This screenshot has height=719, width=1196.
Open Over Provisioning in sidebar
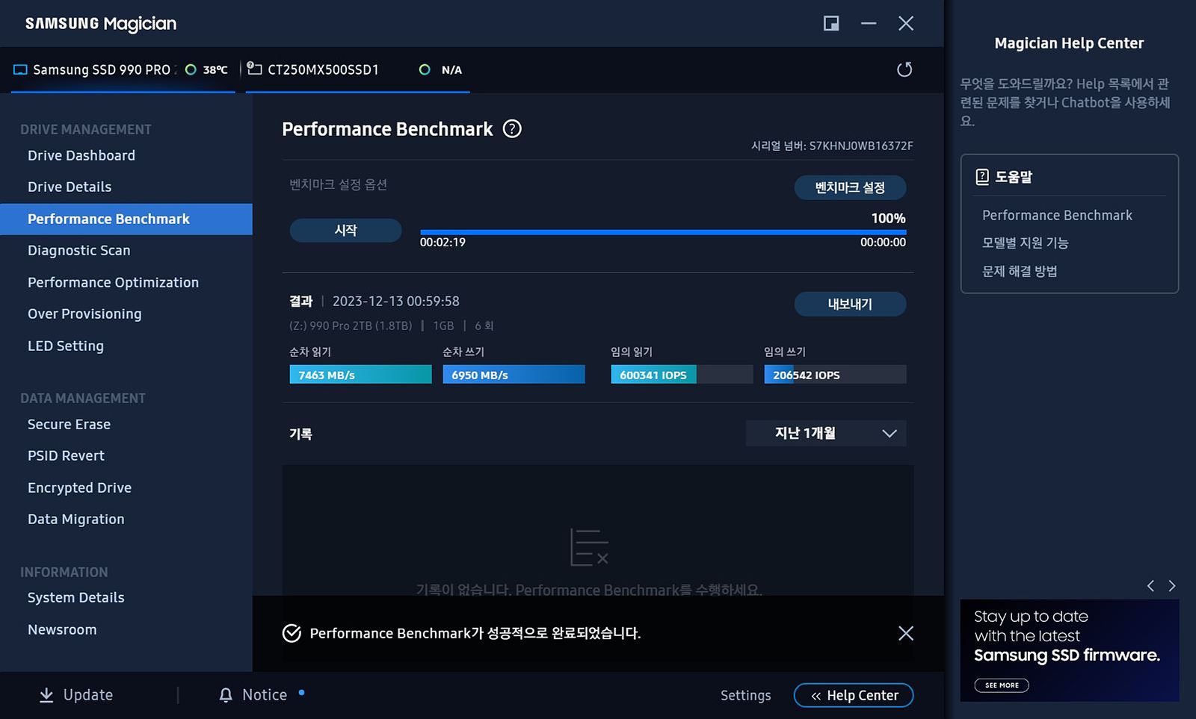coord(84,314)
